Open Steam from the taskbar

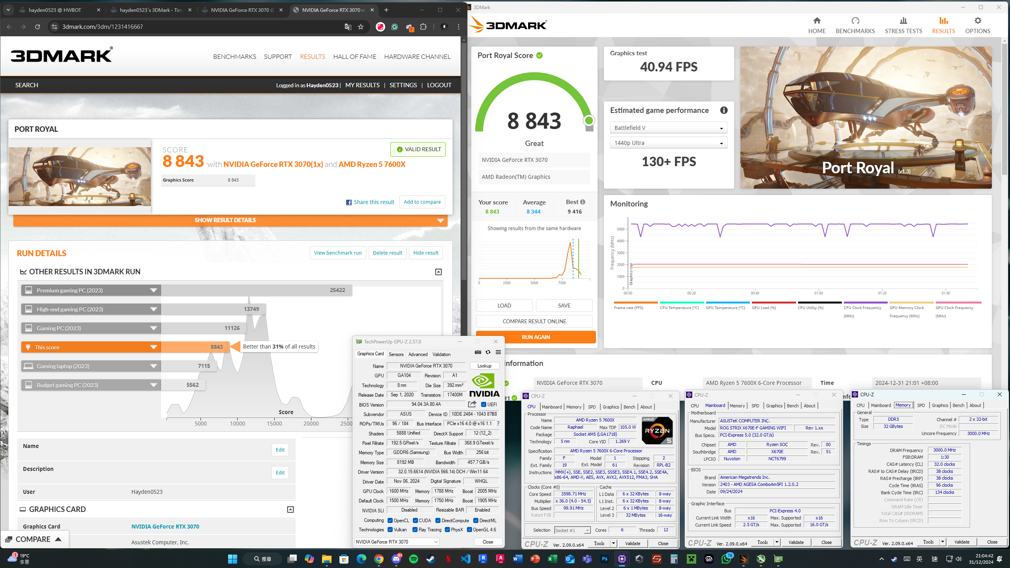431,559
